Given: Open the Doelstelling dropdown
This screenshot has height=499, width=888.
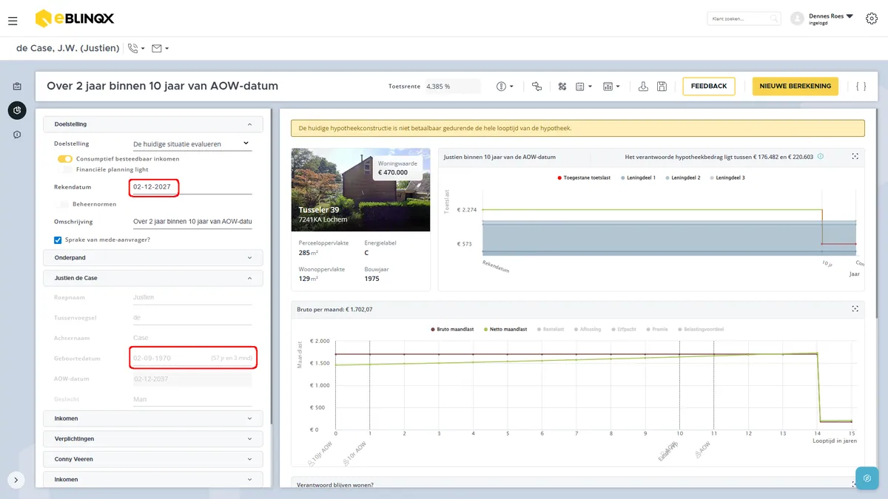Looking at the screenshot, I should coord(191,144).
